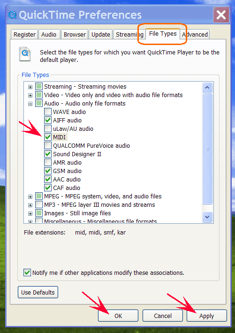Viewport: 235px width, 333px height.
Task: Uncheck the GSM audio checkbox
Action: tap(48, 171)
